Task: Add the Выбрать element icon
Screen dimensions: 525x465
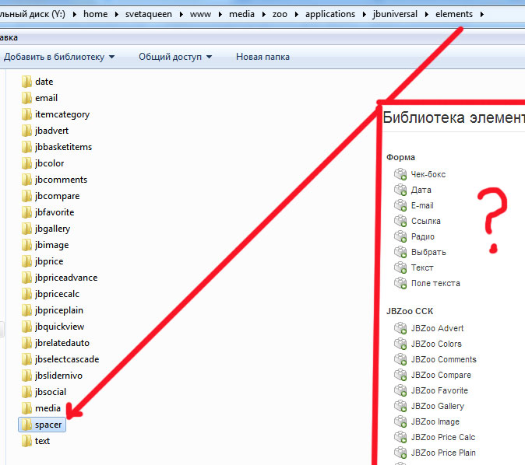Action: coord(400,252)
